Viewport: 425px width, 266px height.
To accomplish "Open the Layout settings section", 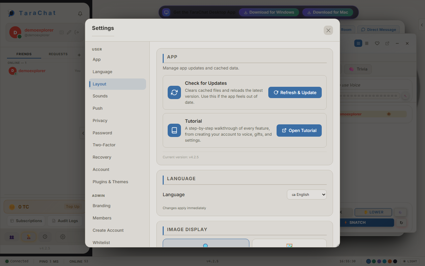I will click(x=118, y=84).
